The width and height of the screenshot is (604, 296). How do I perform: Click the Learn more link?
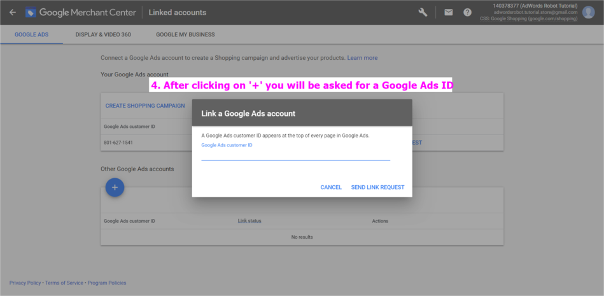(x=362, y=58)
